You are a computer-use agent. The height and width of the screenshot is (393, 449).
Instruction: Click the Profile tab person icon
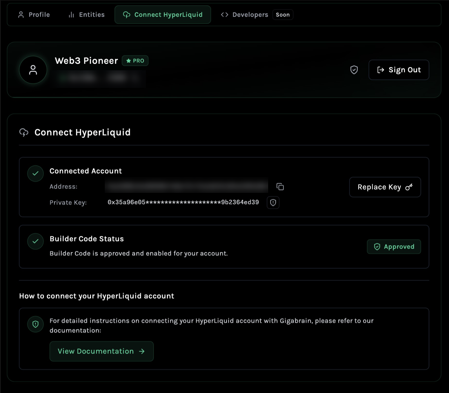21,15
